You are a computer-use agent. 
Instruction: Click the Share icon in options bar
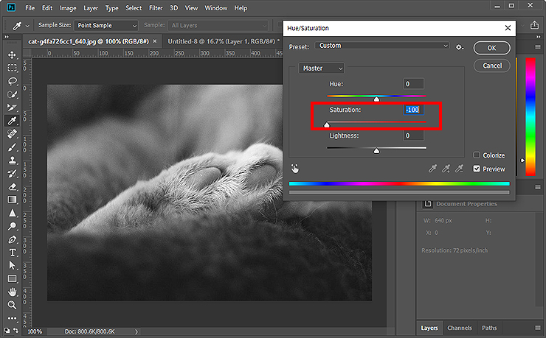click(x=534, y=25)
